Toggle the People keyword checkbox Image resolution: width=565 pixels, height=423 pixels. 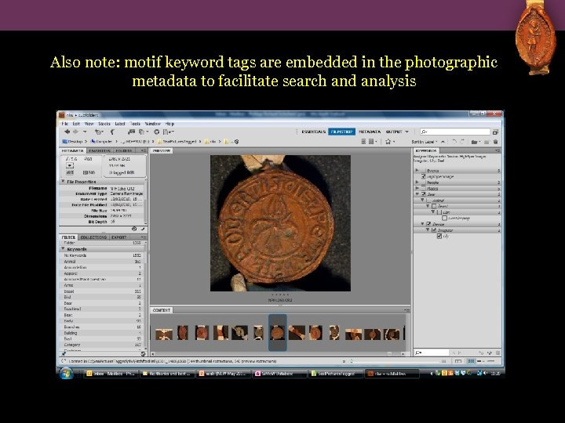point(424,183)
